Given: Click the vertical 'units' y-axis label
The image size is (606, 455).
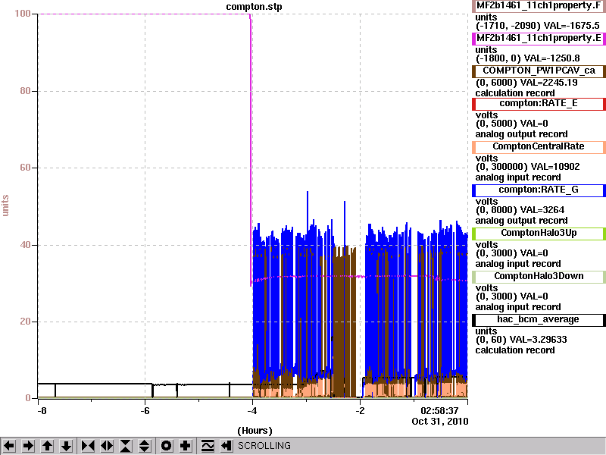Looking at the screenshot, I should click(5, 206).
